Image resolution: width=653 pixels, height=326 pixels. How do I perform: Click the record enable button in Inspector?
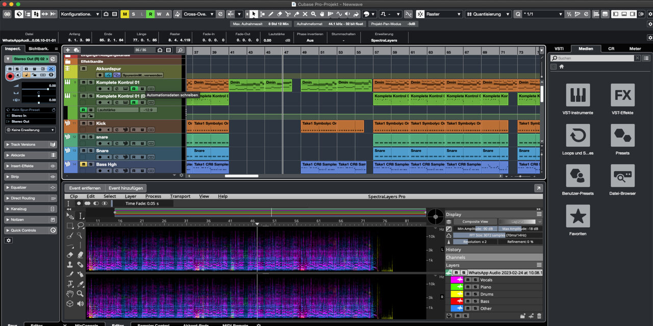(x=10, y=76)
